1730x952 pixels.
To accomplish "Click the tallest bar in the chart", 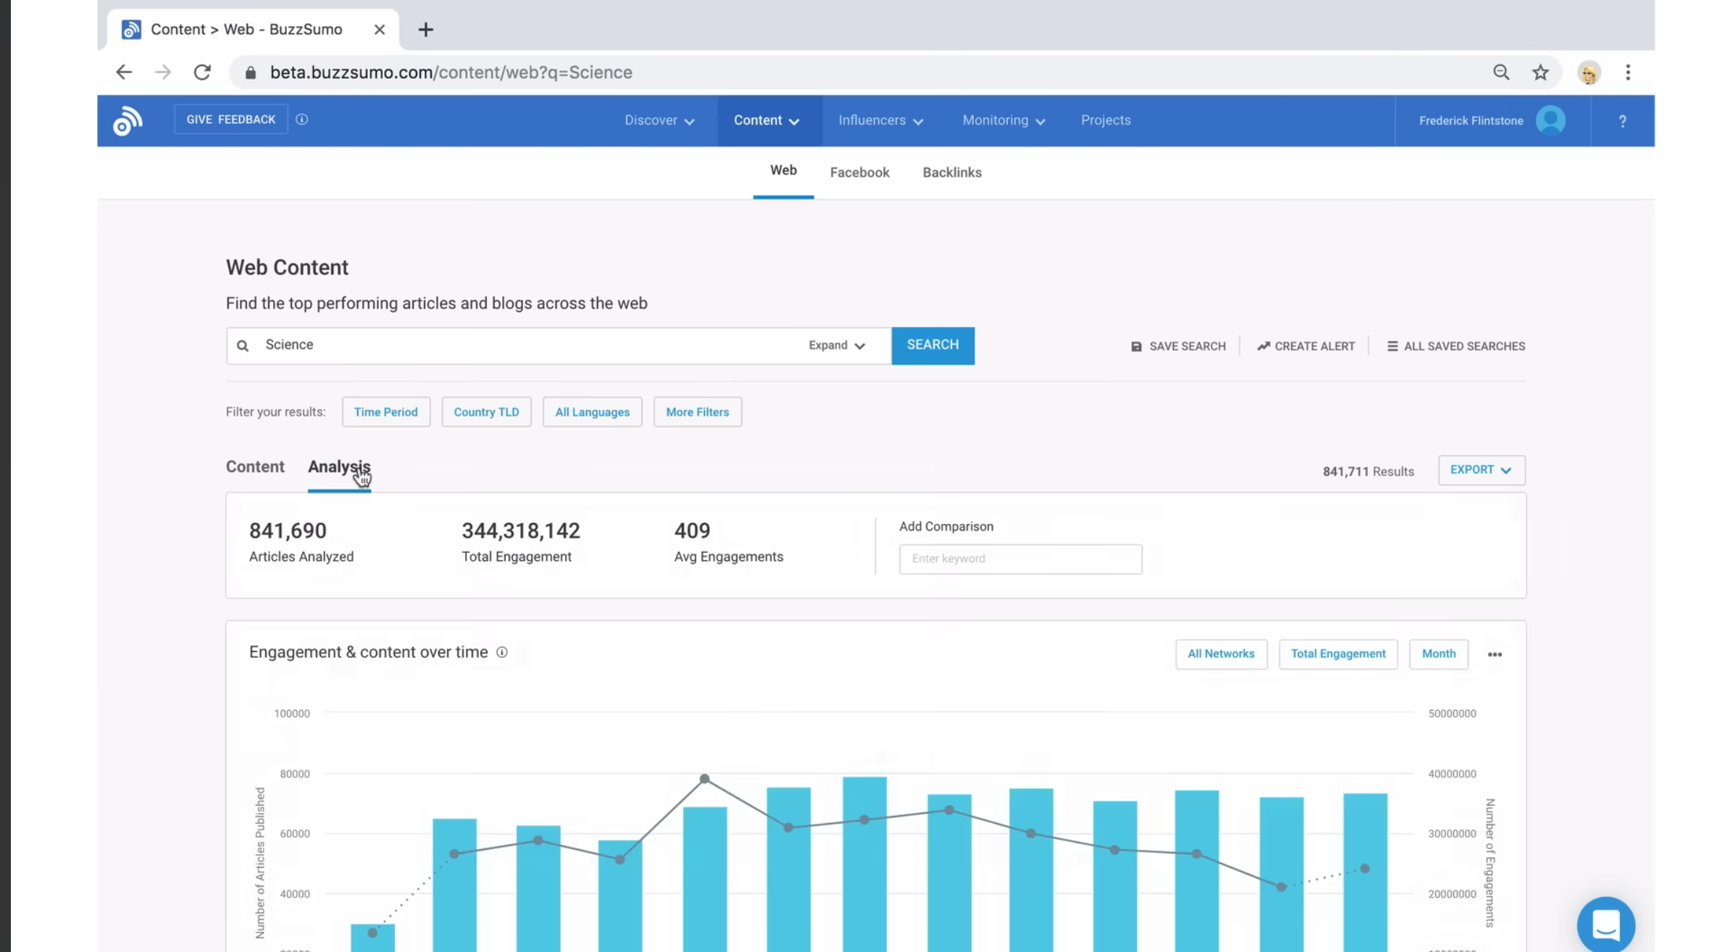I will tap(864, 864).
